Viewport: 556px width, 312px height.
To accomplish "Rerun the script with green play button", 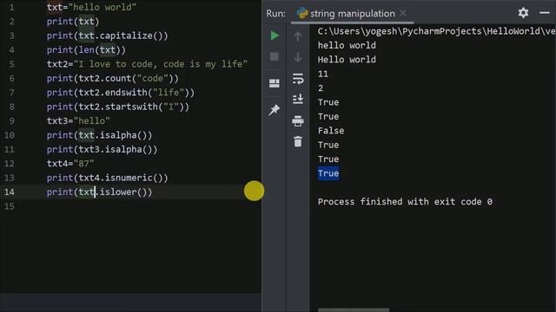I will point(275,36).
